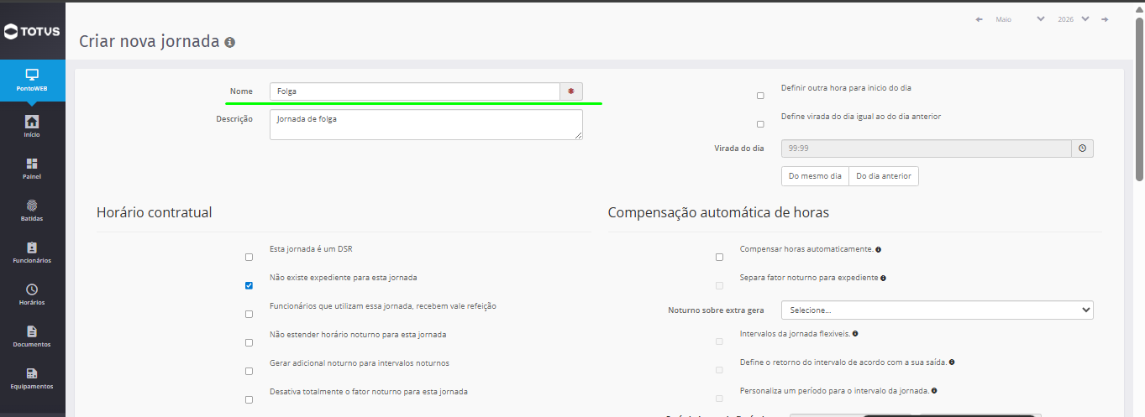Click info icon after Intervalos da jornada flexíveis
The width and height of the screenshot is (1145, 417).
point(854,334)
